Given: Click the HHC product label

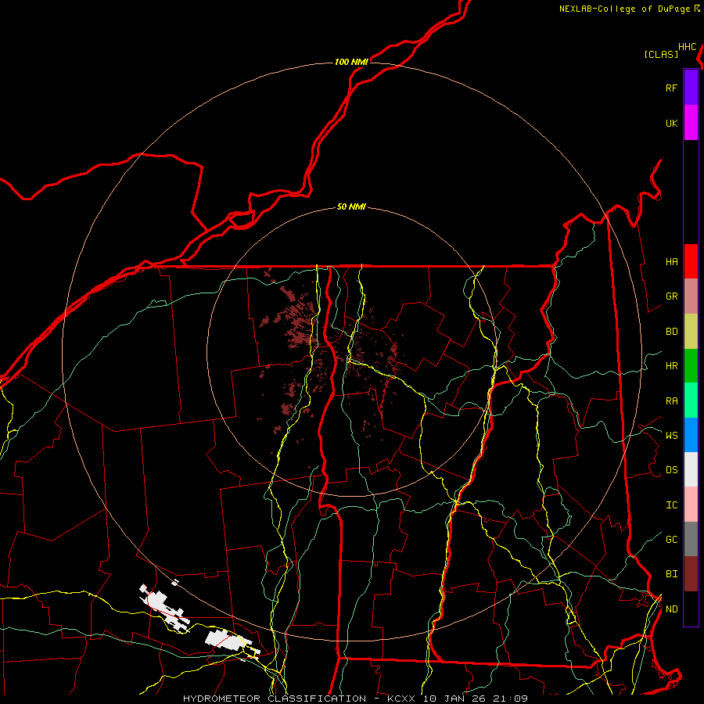Looking at the screenshot, I should 688,47.
